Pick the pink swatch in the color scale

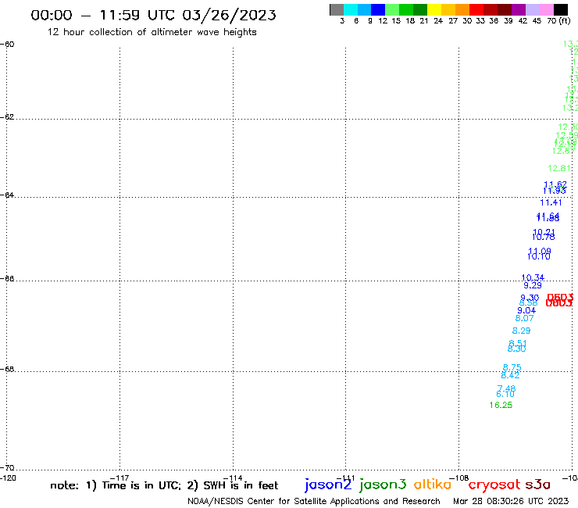(546, 10)
